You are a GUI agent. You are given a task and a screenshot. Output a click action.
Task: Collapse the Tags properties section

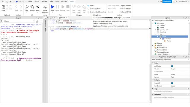coord(153,89)
